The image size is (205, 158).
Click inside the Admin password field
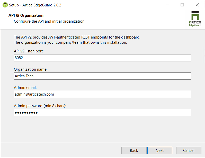(102, 113)
